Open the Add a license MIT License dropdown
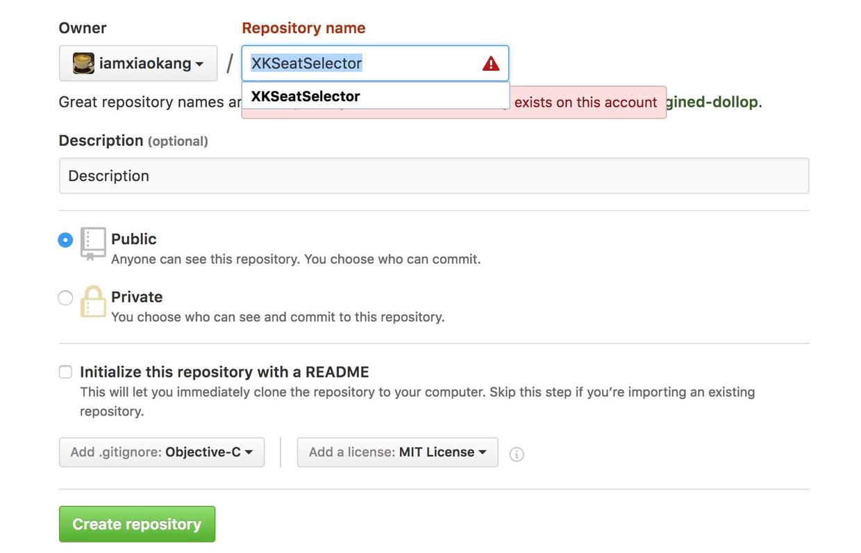This screenshot has height=553, width=861. [x=398, y=452]
